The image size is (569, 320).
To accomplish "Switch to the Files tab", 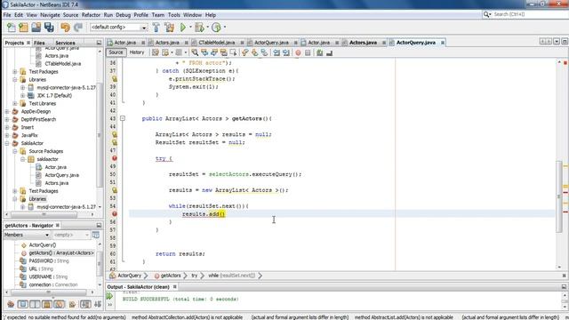I will pos(39,43).
